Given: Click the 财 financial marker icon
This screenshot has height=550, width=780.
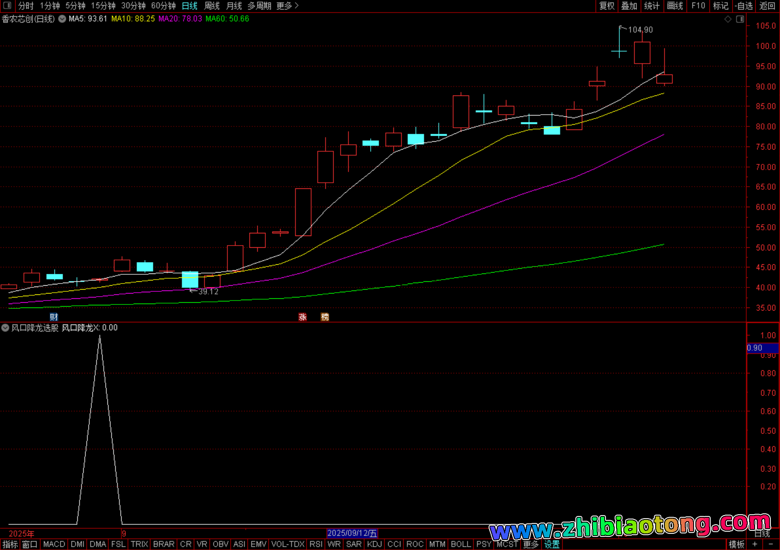Looking at the screenshot, I should click(x=54, y=317).
